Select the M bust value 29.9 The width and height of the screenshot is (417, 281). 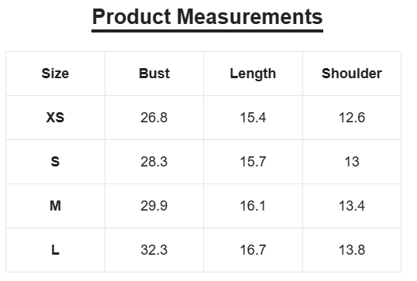(154, 206)
